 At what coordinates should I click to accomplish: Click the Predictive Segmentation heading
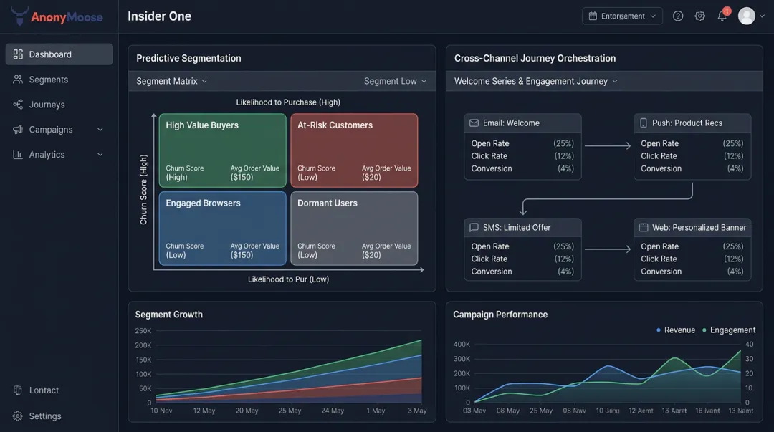(188, 58)
